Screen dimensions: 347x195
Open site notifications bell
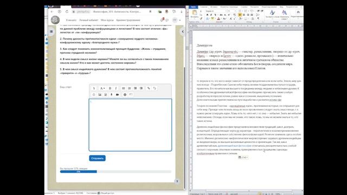tap(162, 20)
